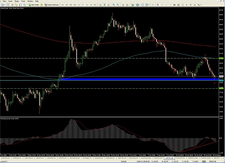
Task: Click the New Order button
Action: point(34,5)
